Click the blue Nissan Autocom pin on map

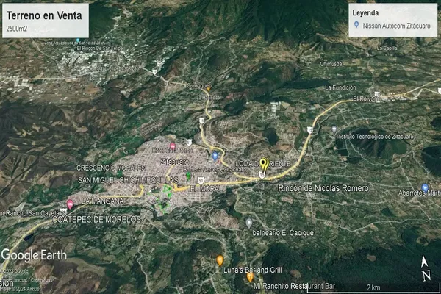click(x=215, y=157)
